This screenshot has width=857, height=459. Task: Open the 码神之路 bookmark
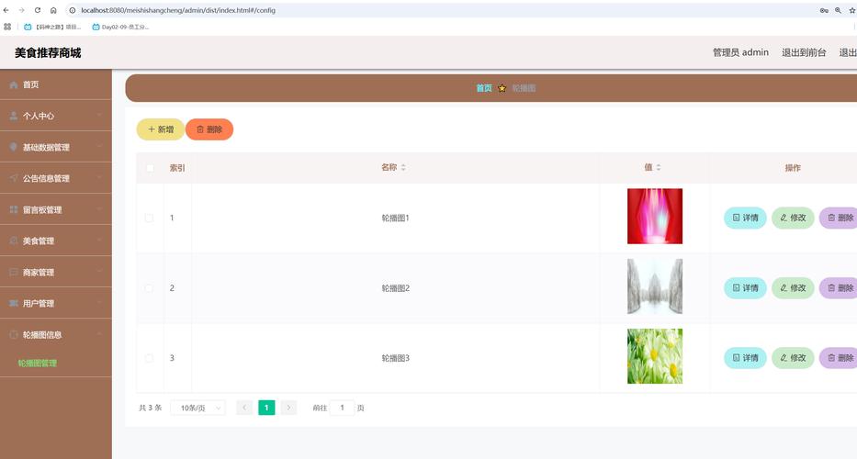(52, 27)
